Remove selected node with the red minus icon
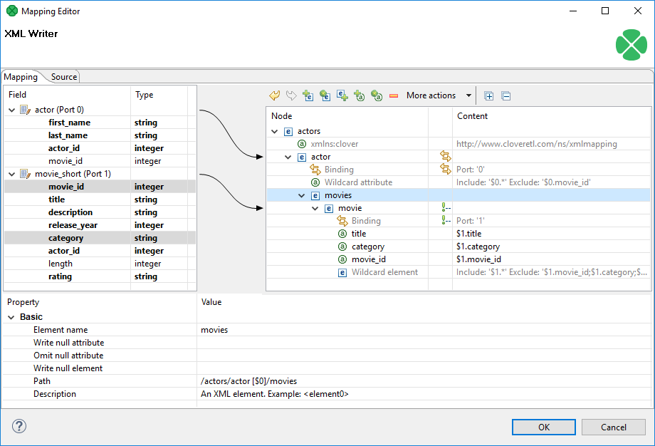Viewport: 655px width, 446px height. [x=394, y=95]
